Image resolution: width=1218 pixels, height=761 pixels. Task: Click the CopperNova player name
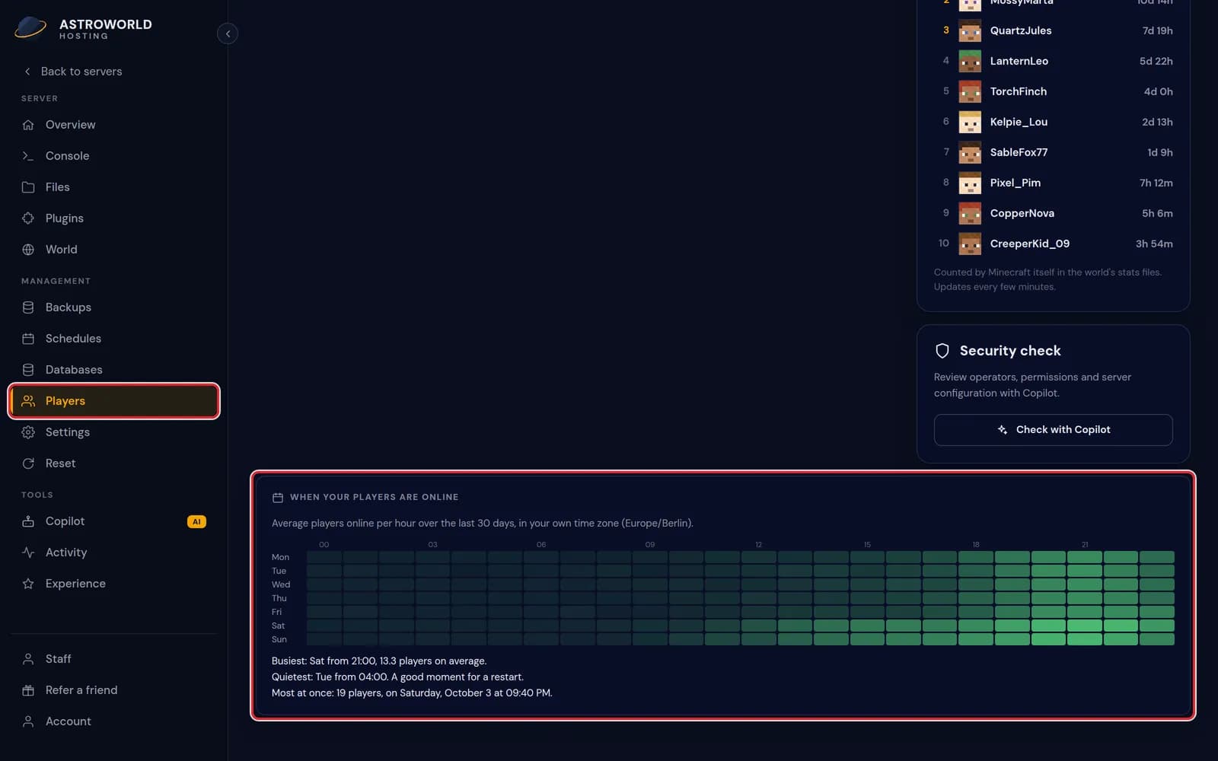pyautogui.click(x=1022, y=213)
